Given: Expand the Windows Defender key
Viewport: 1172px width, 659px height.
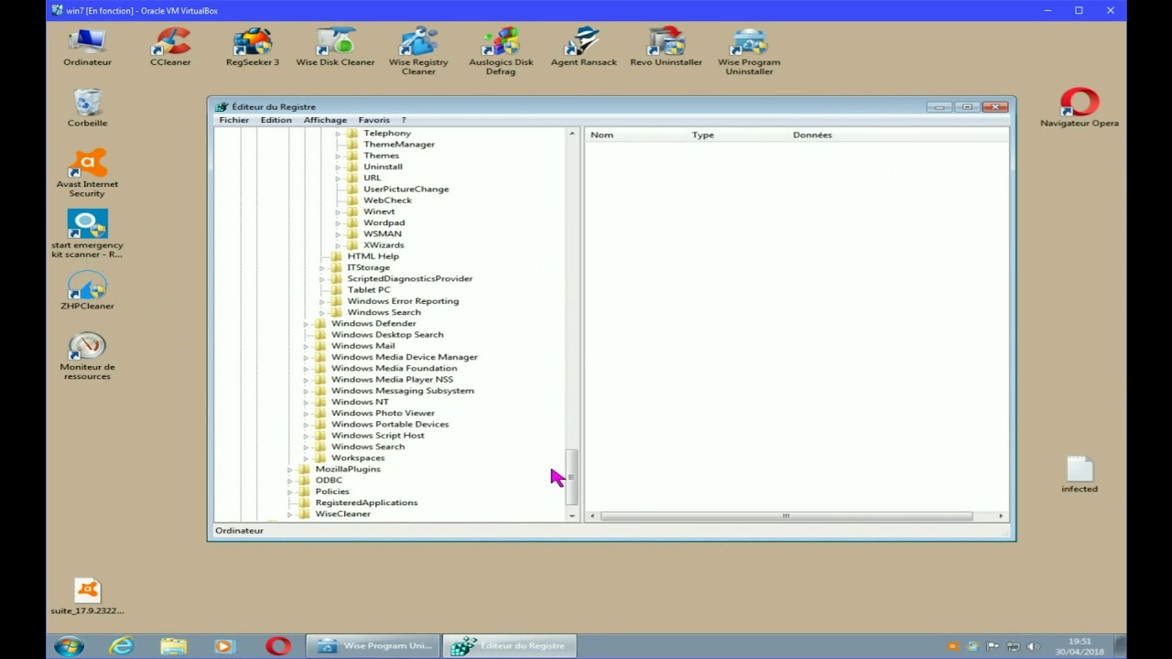Looking at the screenshot, I should [306, 324].
